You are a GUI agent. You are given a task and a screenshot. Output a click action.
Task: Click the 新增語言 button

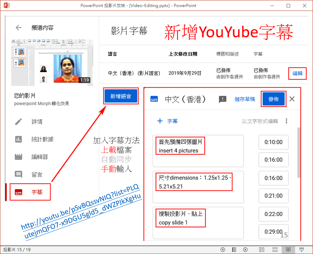pos(121,96)
